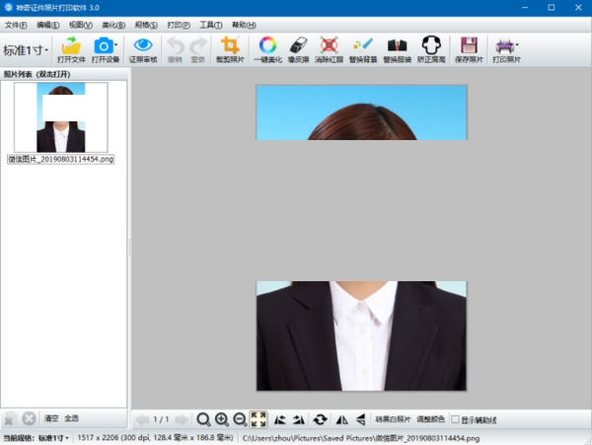Screen dimensions: 592x445
Task: Open 当前规格 dropdown in status bar
Action: 53,437
